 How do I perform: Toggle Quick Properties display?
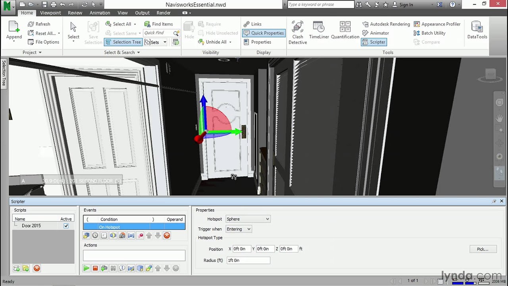click(x=264, y=33)
